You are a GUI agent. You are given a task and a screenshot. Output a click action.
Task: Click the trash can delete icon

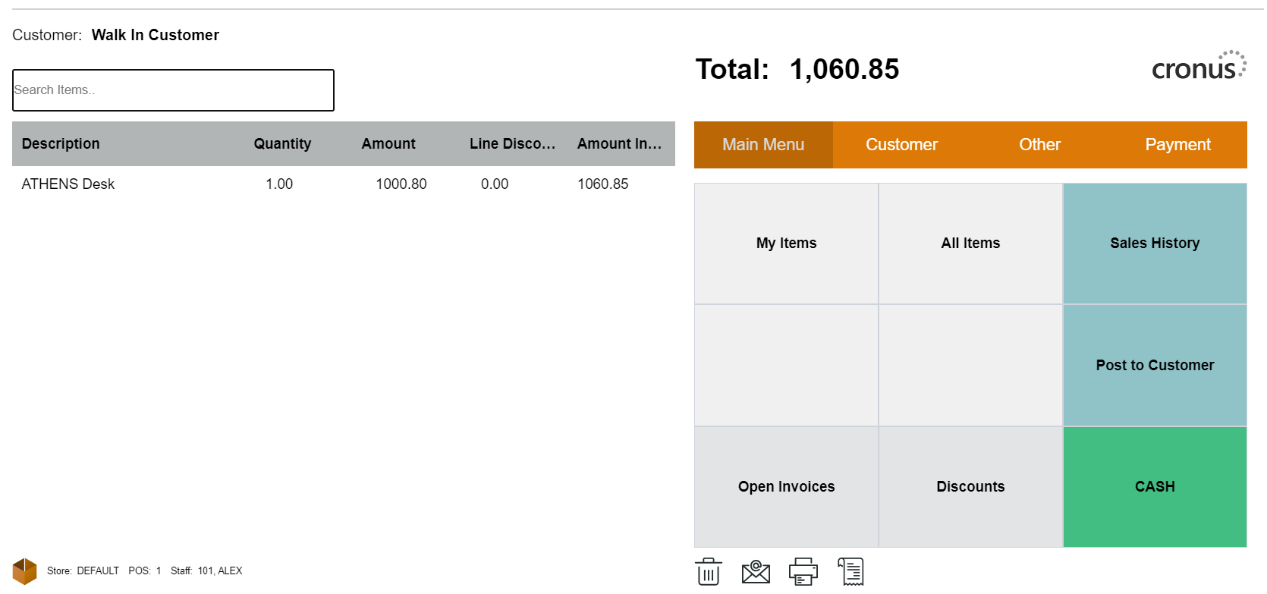708,571
